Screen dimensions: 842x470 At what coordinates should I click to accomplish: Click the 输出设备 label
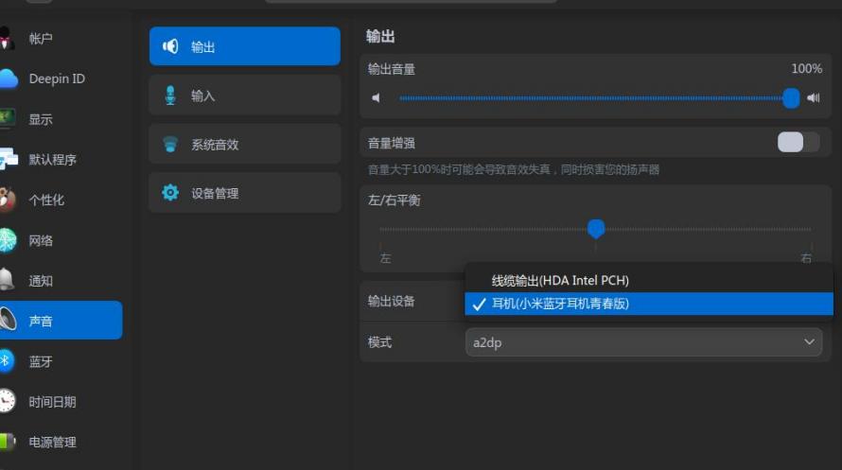(x=392, y=302)
